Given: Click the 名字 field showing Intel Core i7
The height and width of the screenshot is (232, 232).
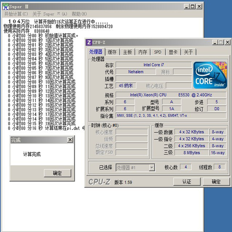Looking at the screenshot, I should coord(154,65).
